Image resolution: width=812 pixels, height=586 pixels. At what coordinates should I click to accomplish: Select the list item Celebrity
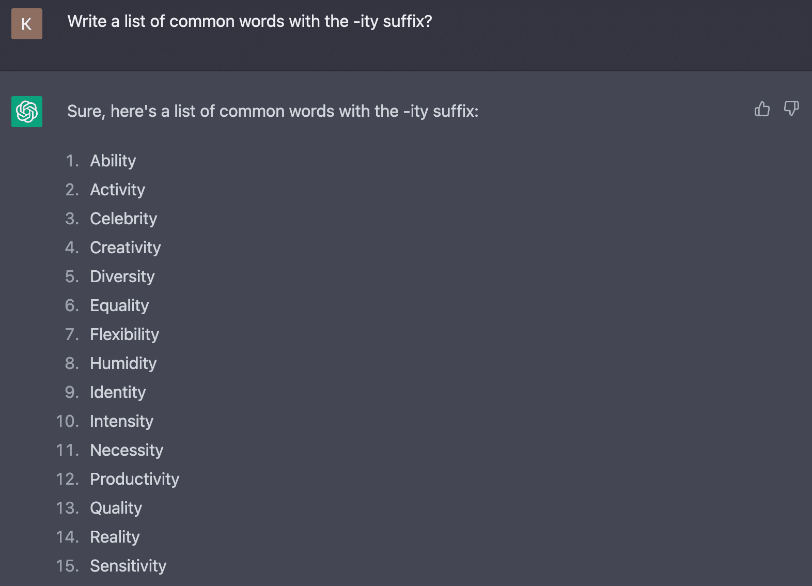pyautogui.click(x=123, y=219)
